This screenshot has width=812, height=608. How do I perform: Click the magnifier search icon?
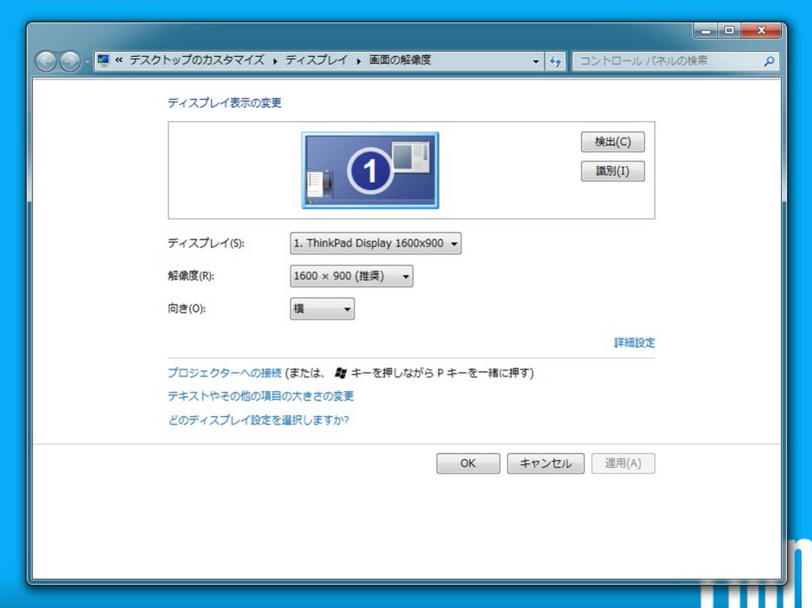coord(769,61)
